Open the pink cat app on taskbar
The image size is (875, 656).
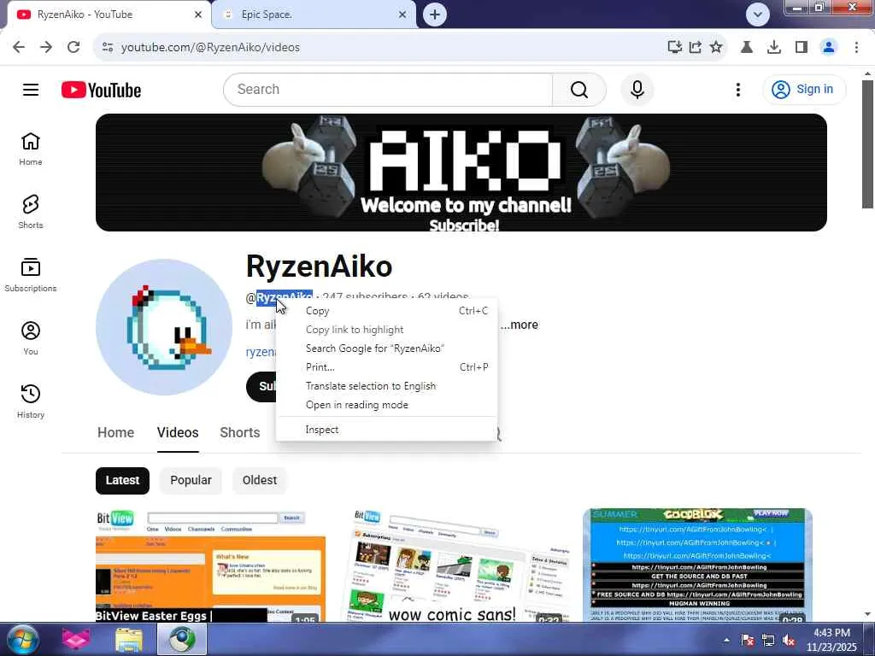point(76,639)
